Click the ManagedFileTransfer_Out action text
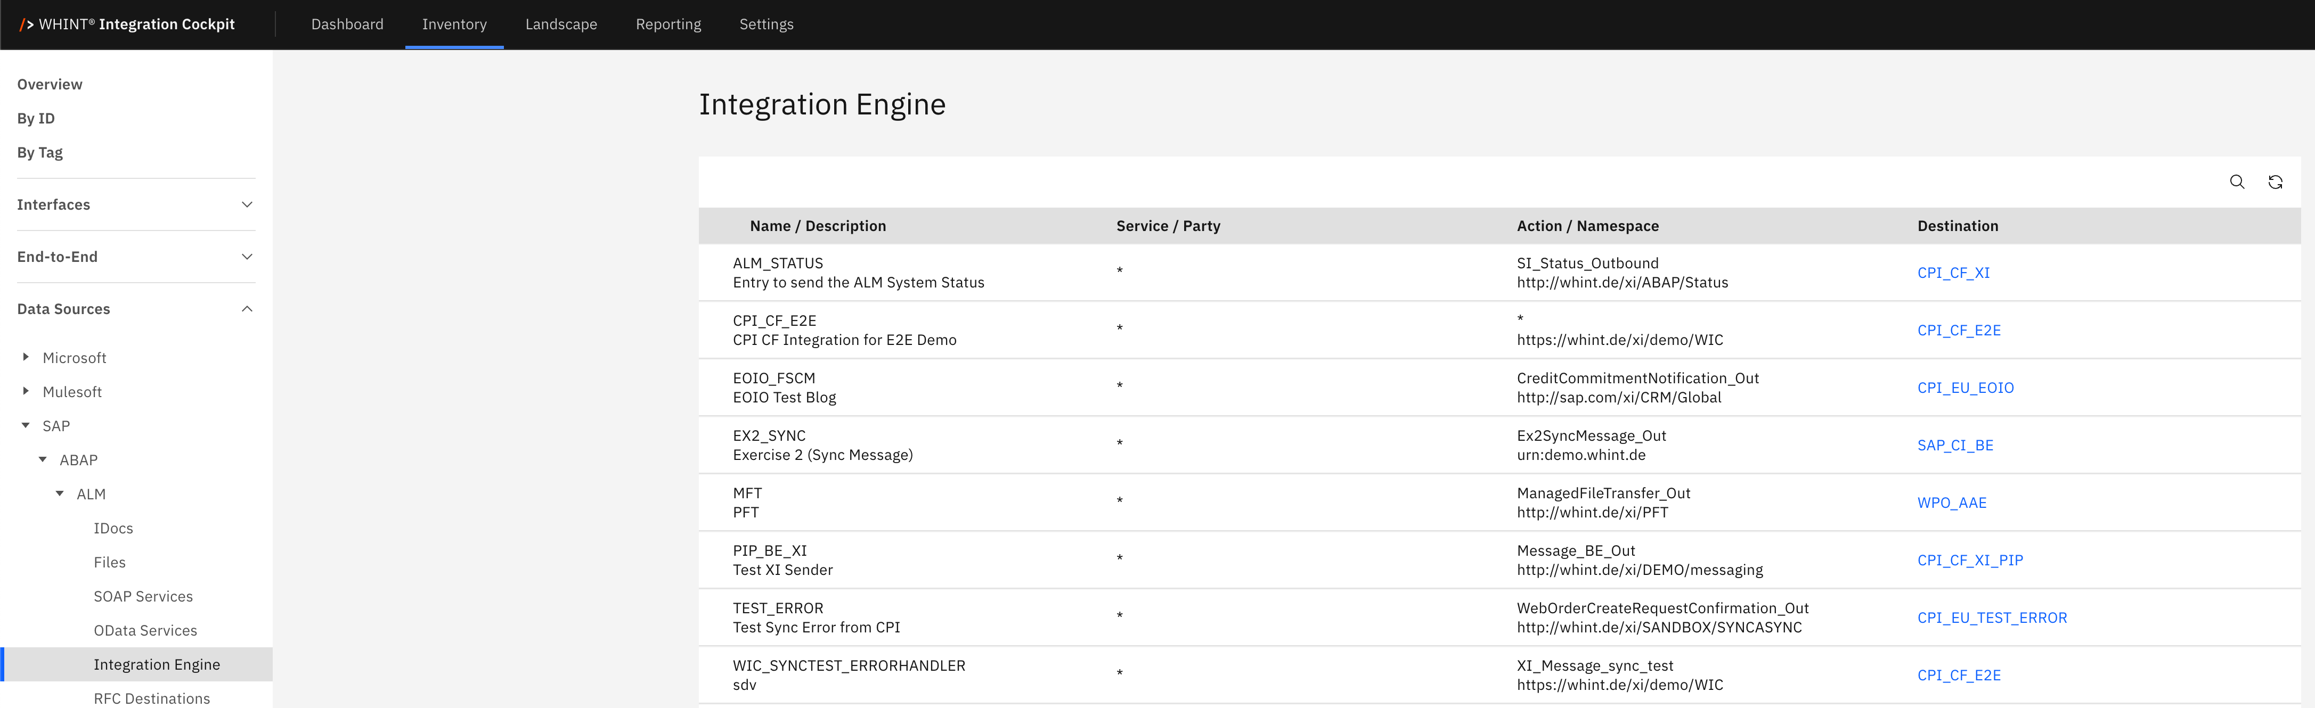Screen dimensions: 2315x708 pos(1603,493)
